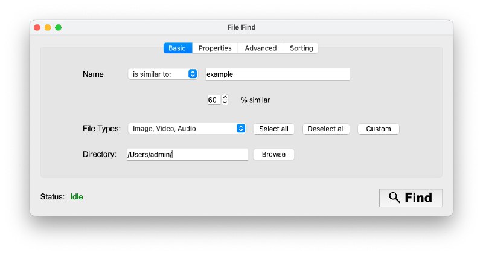Click the name field containing 'example'
This screenshot has width=483, height=255.
(277, 74)
